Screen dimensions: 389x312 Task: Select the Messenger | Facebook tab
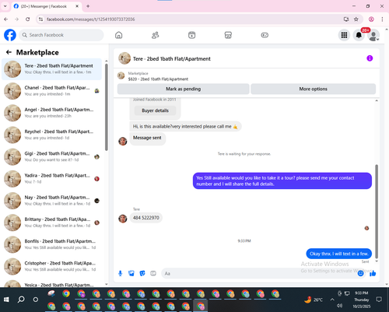(46, 6)
